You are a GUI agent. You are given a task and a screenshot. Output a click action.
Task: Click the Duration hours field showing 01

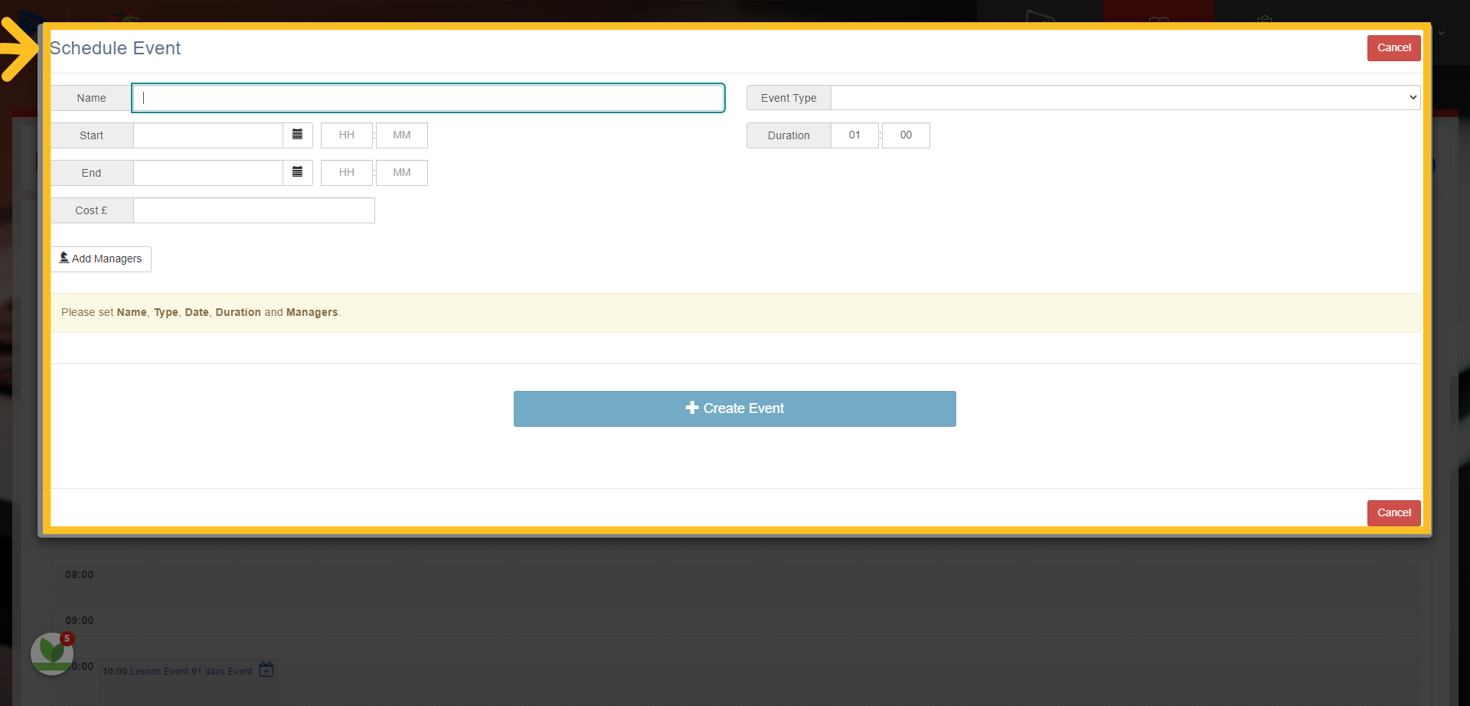pos(854,135)
